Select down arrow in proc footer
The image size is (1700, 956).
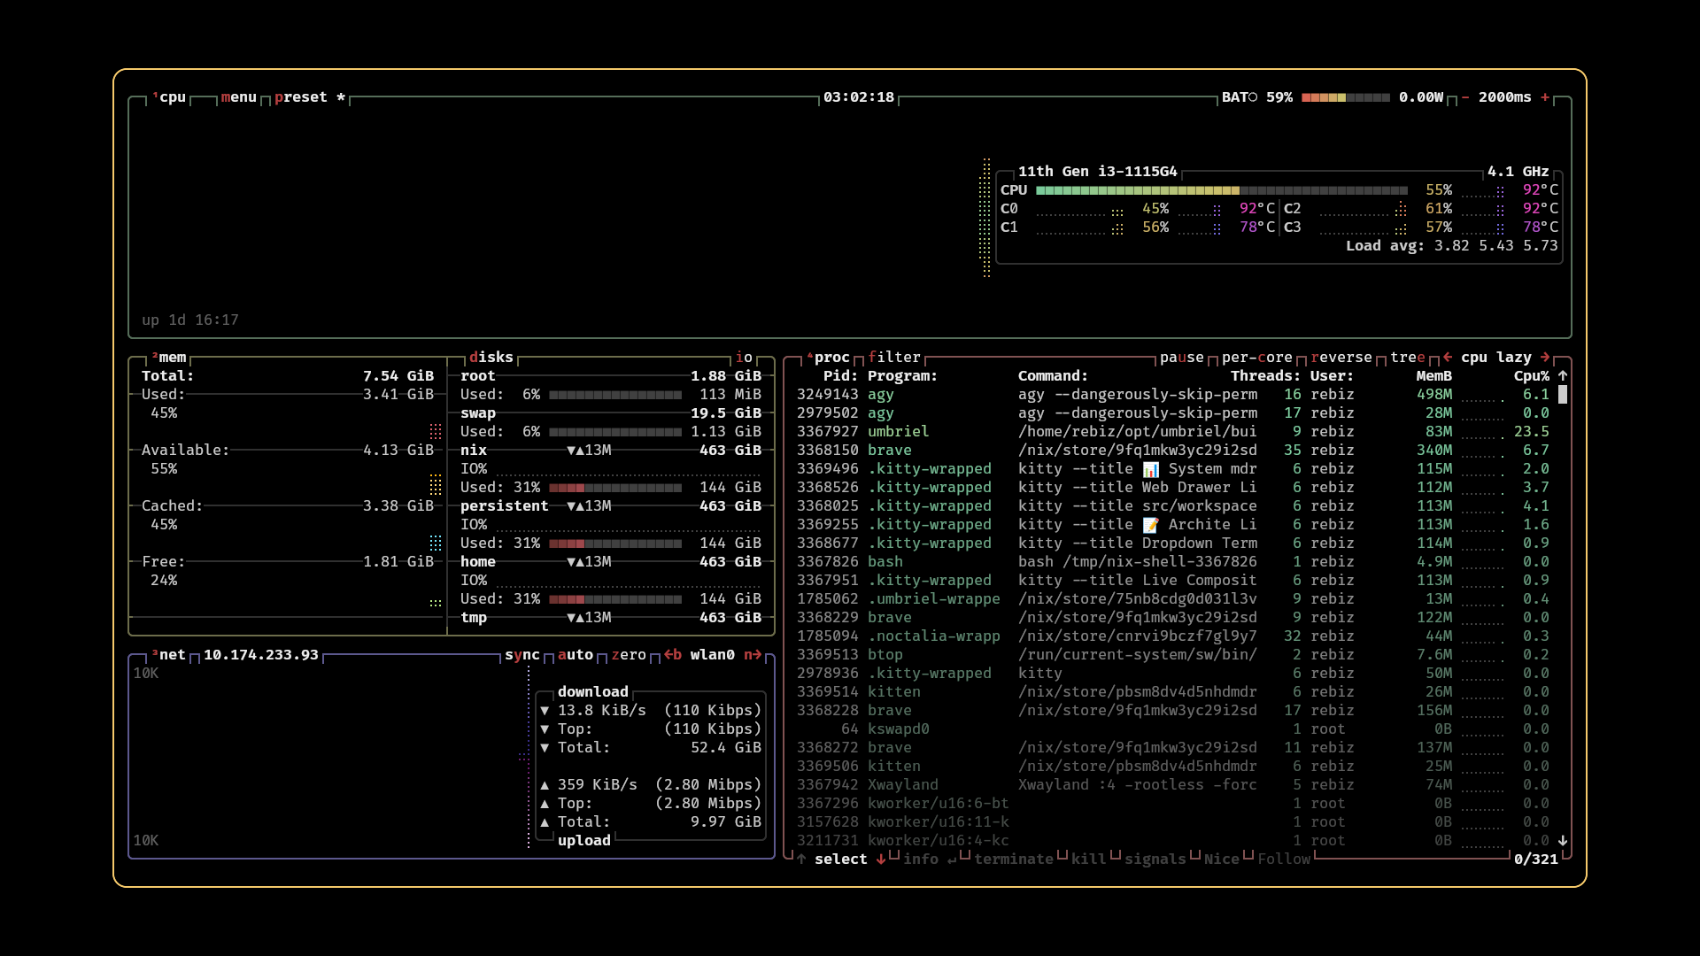[x=881, y=860]
